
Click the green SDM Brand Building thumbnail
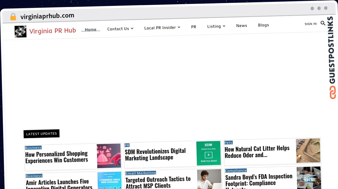[208, 153]
